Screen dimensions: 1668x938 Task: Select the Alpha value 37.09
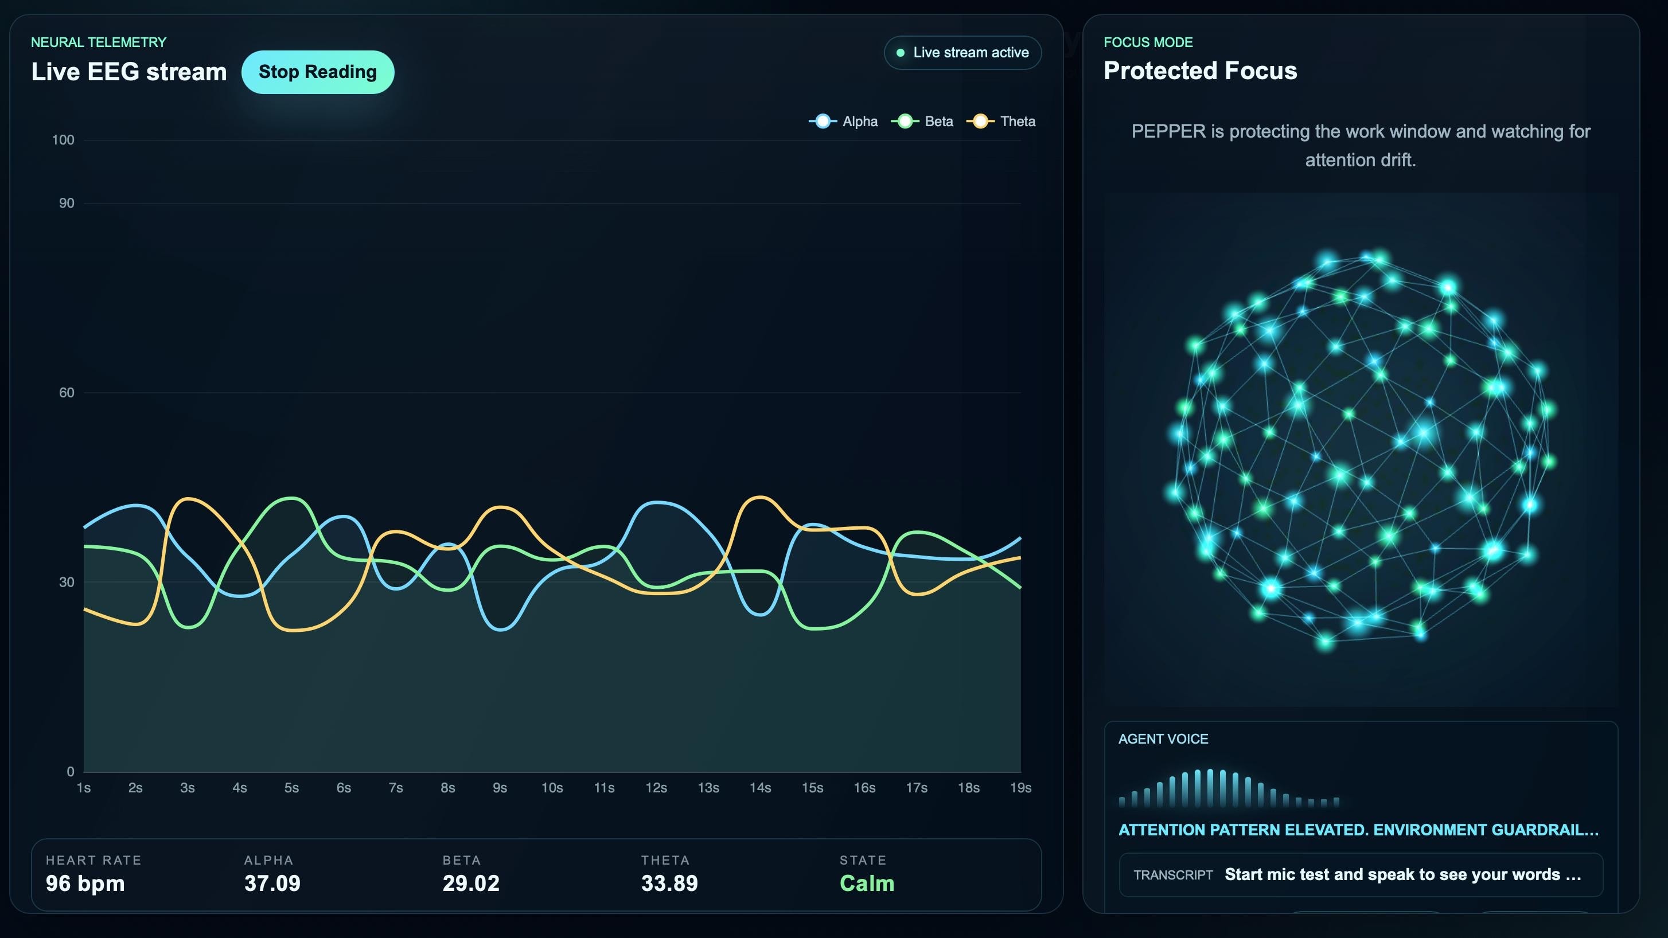click(x=272, y=883)
